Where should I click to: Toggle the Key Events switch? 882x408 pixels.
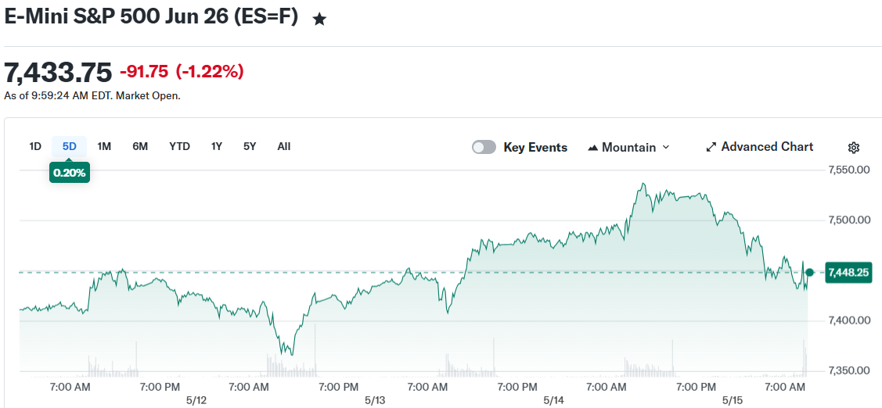tap(484, 147)
